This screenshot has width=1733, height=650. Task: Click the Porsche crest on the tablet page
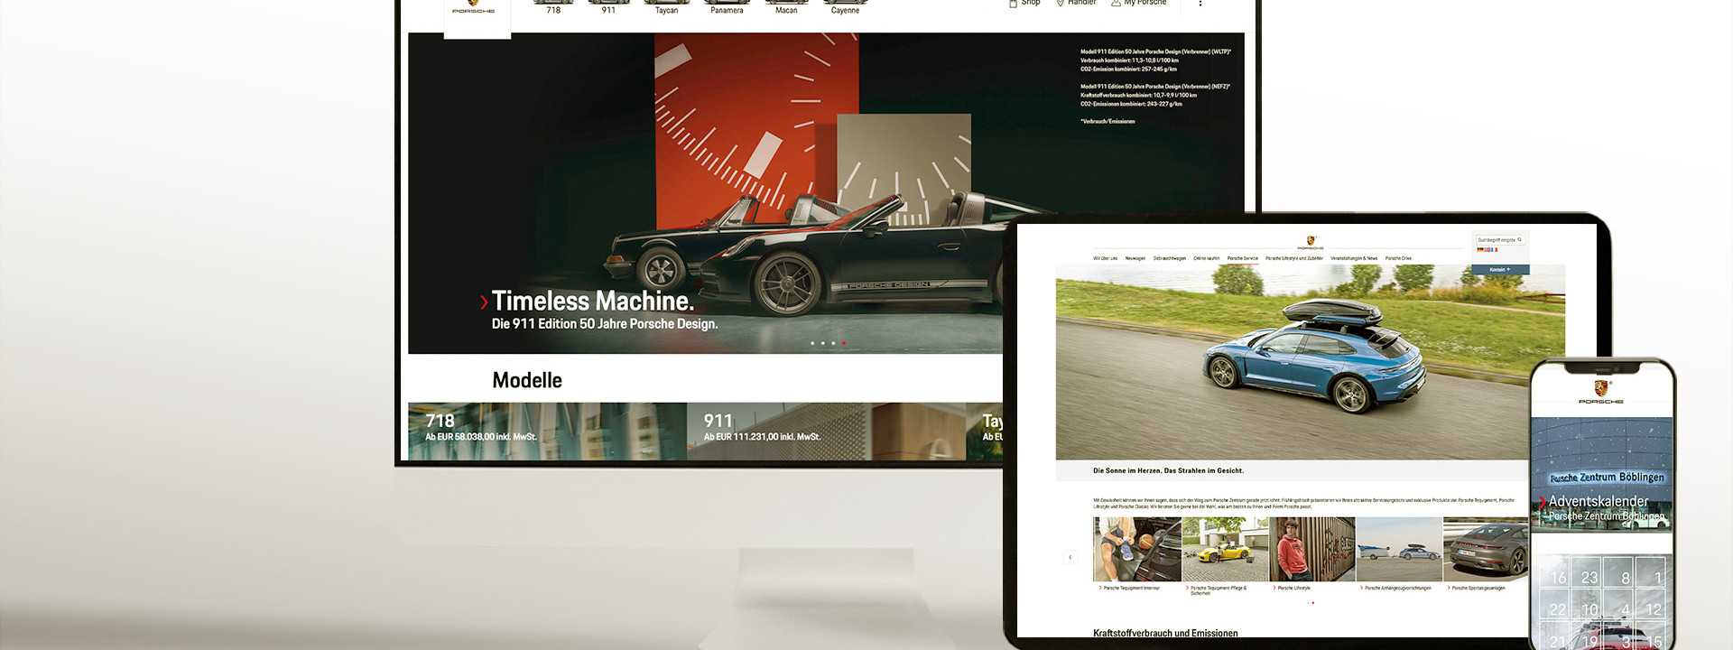[1311, 242]
